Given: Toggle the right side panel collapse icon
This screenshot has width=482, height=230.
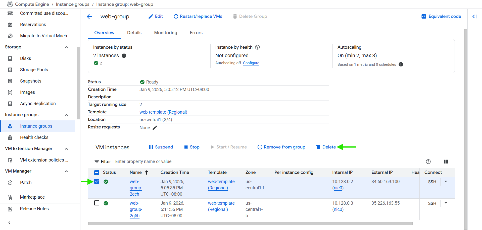Looking at the screenshot, I should pos(474,17).
